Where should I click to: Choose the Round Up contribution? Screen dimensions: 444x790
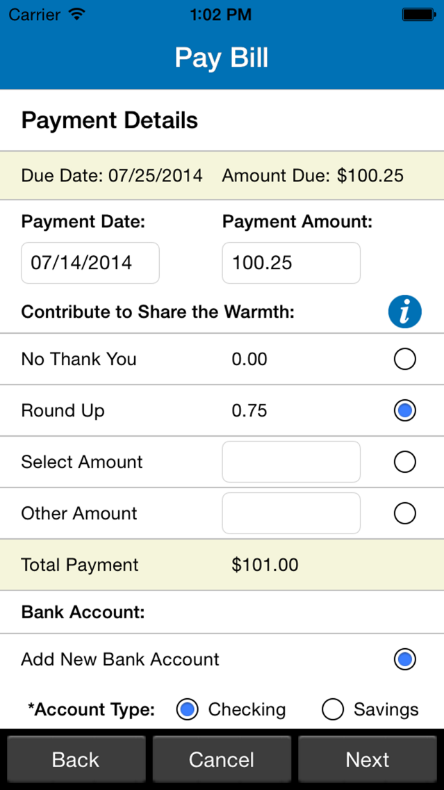[x=404, y=410]
